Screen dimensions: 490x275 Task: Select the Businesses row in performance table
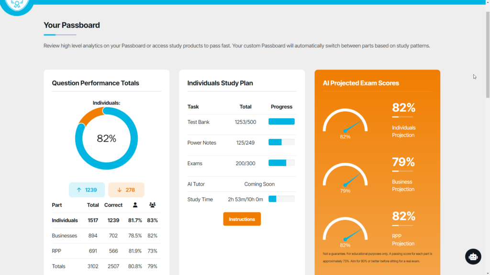coord(64,236)
